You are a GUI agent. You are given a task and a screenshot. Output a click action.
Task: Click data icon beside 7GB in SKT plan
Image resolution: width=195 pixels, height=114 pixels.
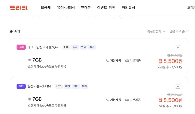tap(29, 99)
